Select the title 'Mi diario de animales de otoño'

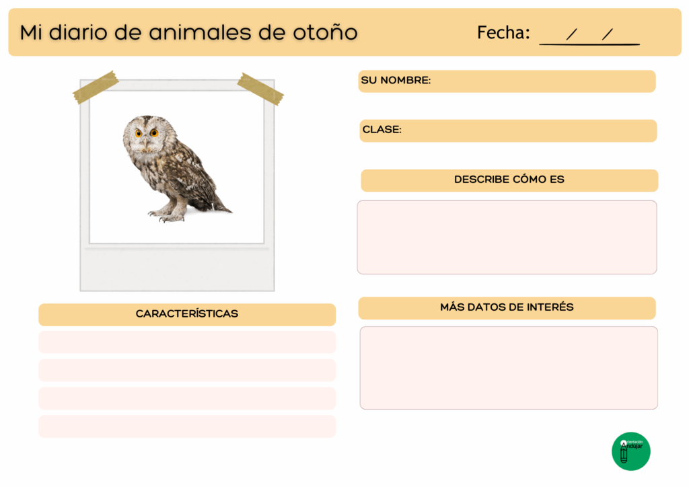(x=188, y=32)
